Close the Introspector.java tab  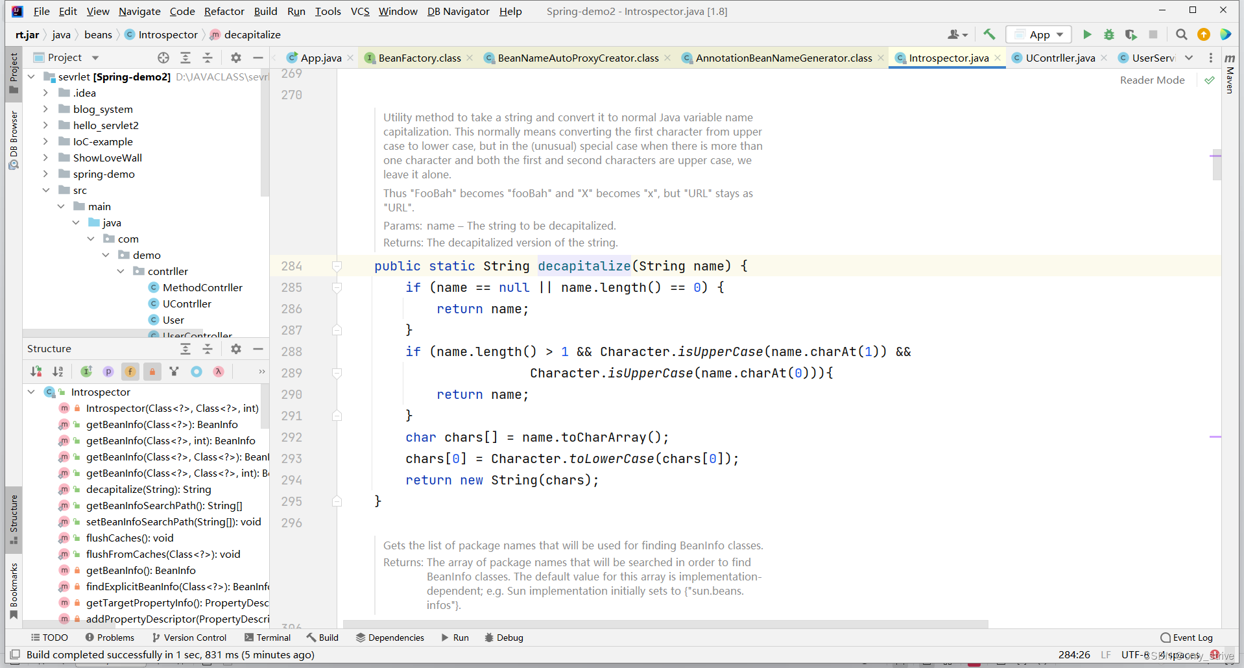998,58
